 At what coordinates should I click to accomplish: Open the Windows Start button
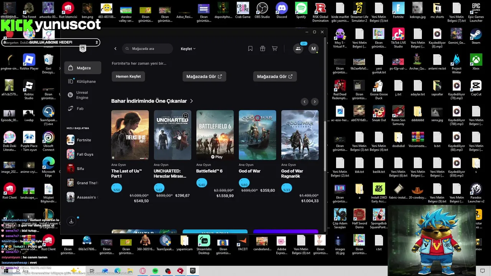[7, 271]
